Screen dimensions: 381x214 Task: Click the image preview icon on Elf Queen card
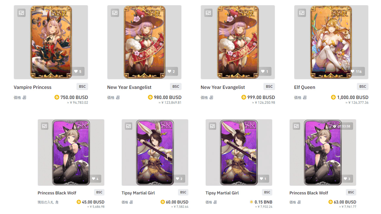302,13
